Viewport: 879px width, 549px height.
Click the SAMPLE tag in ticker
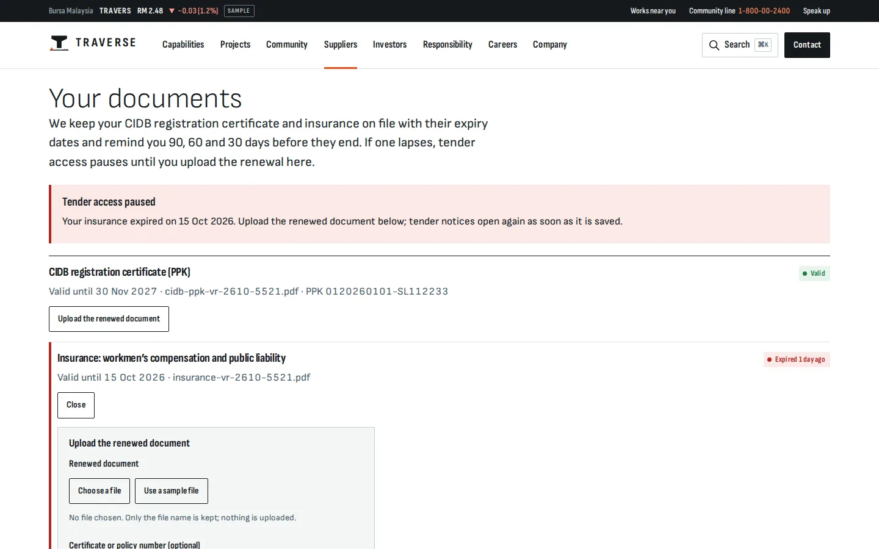239,11
